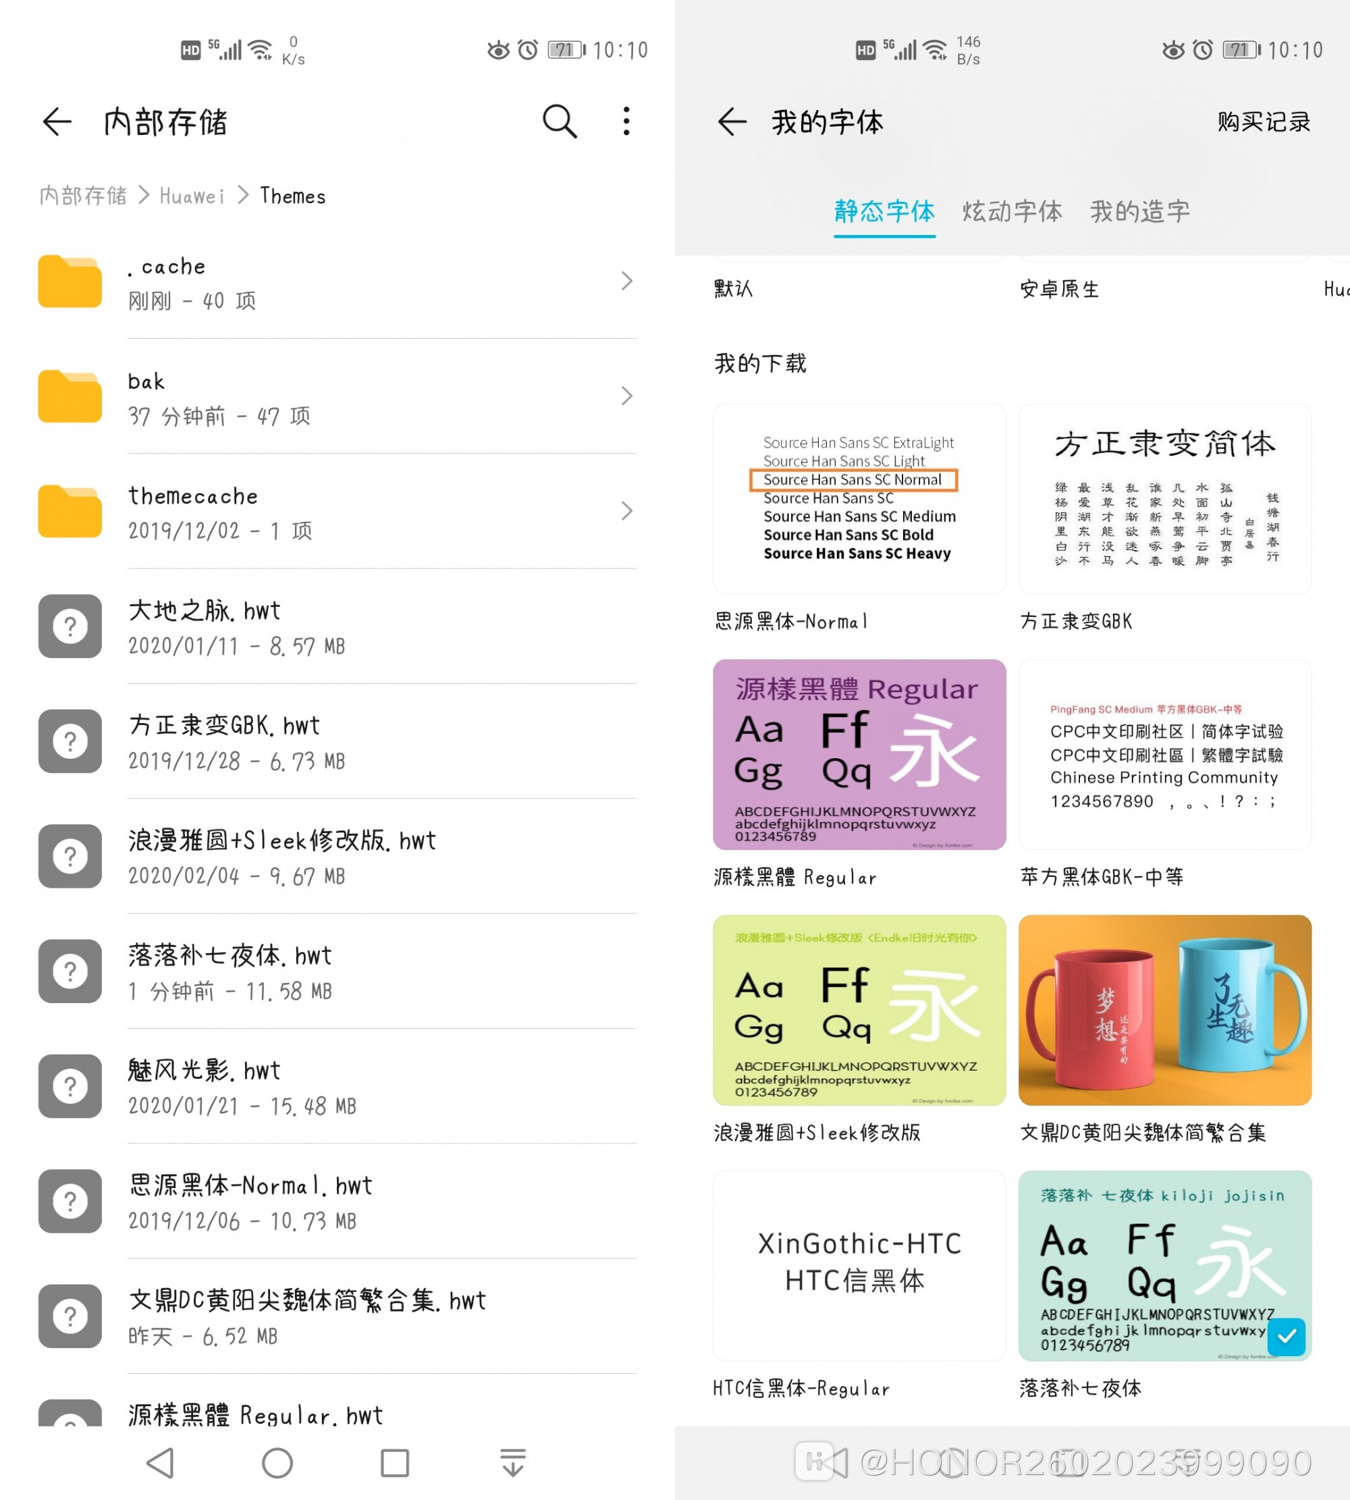Select the 默认 default font
This screenshot has height=1500, width=1350.
click(x=734, y=288)
